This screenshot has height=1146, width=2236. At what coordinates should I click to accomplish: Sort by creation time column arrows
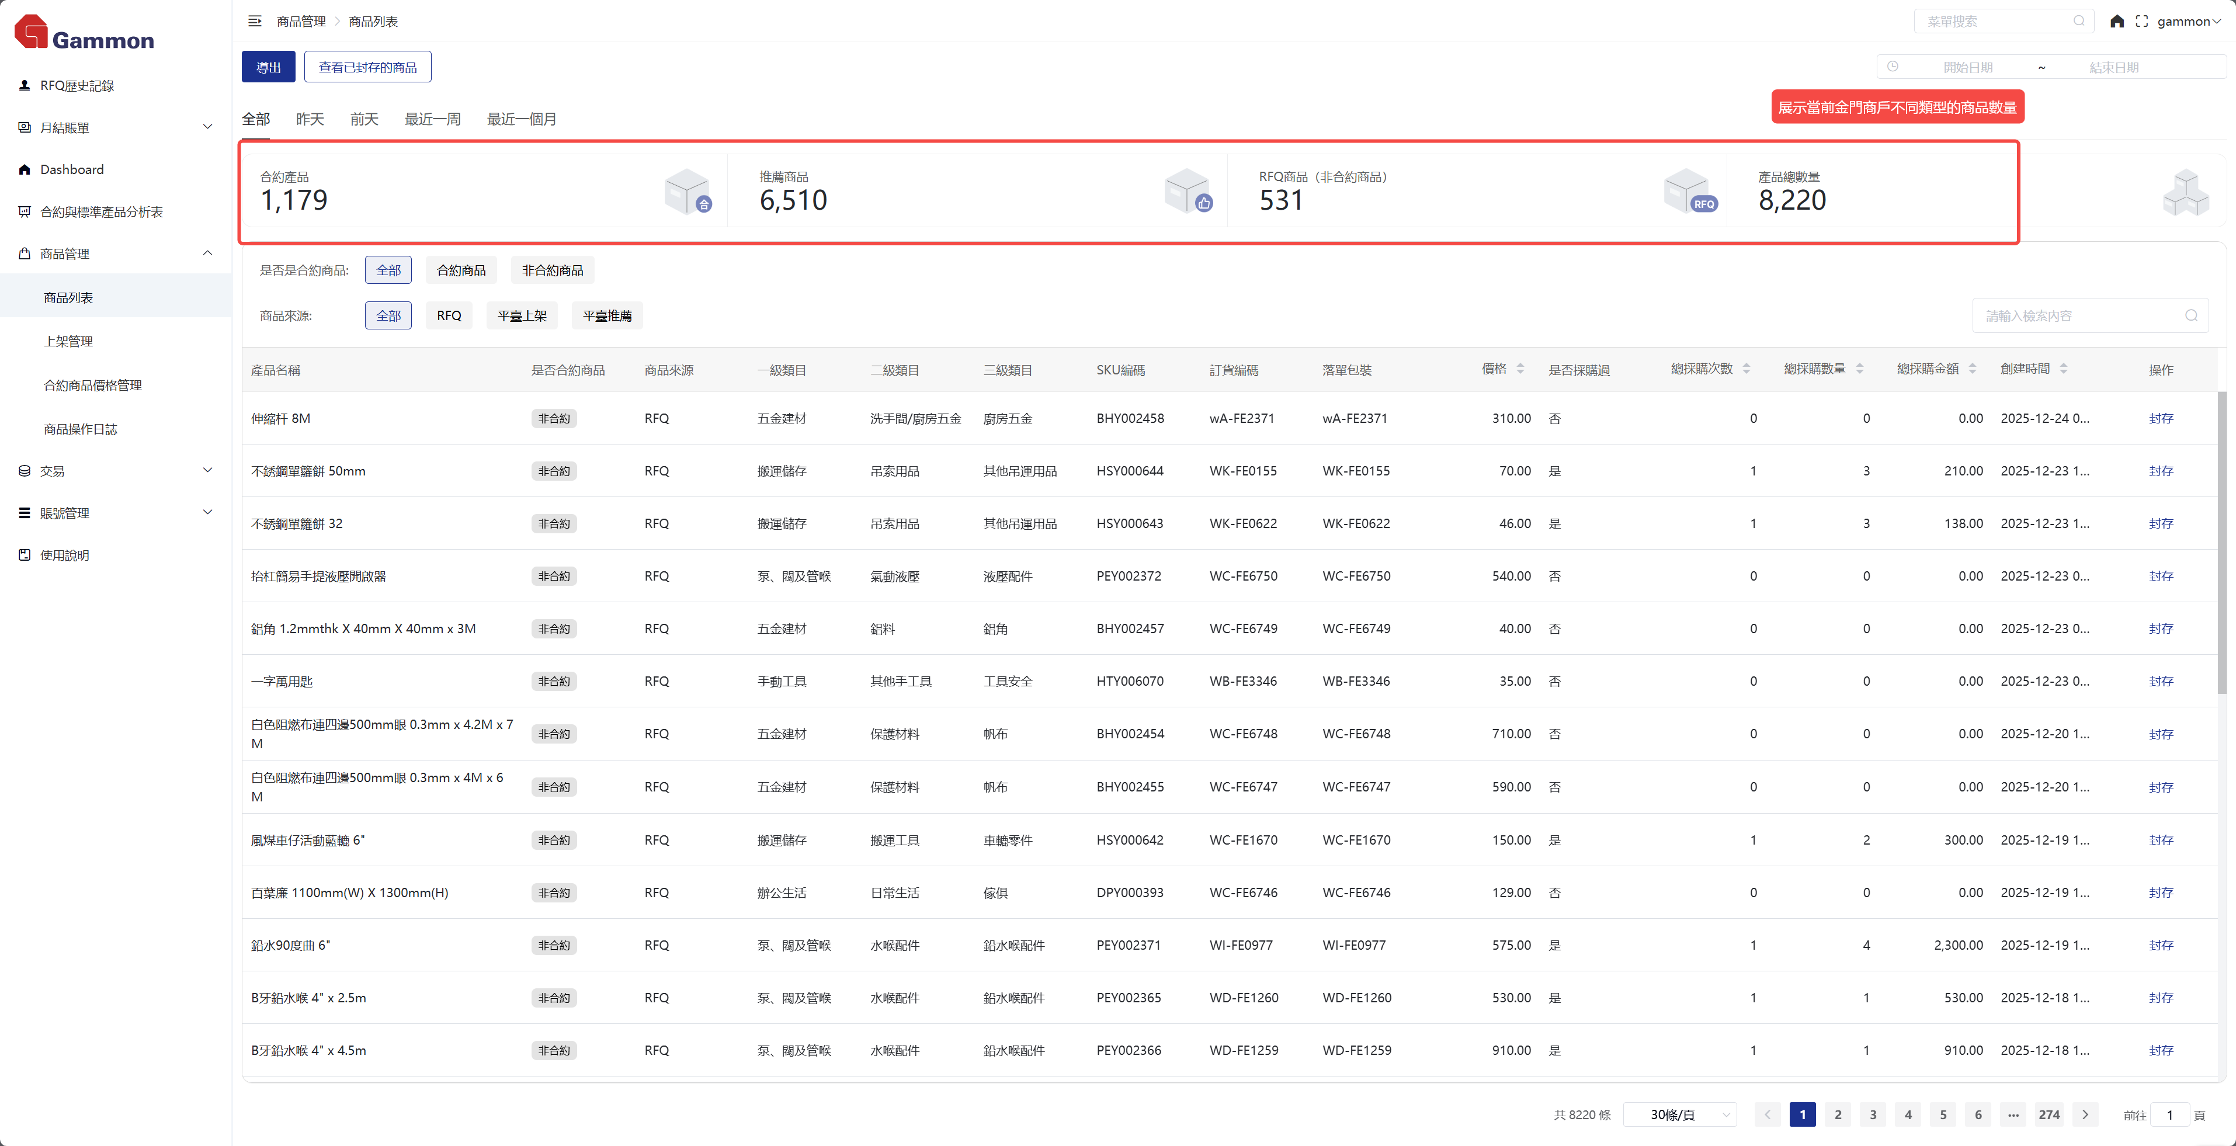tap(2063, 369)
